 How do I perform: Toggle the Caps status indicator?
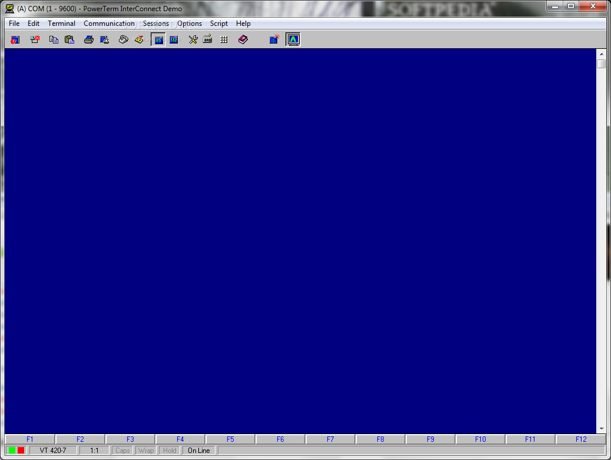point(123,450)
